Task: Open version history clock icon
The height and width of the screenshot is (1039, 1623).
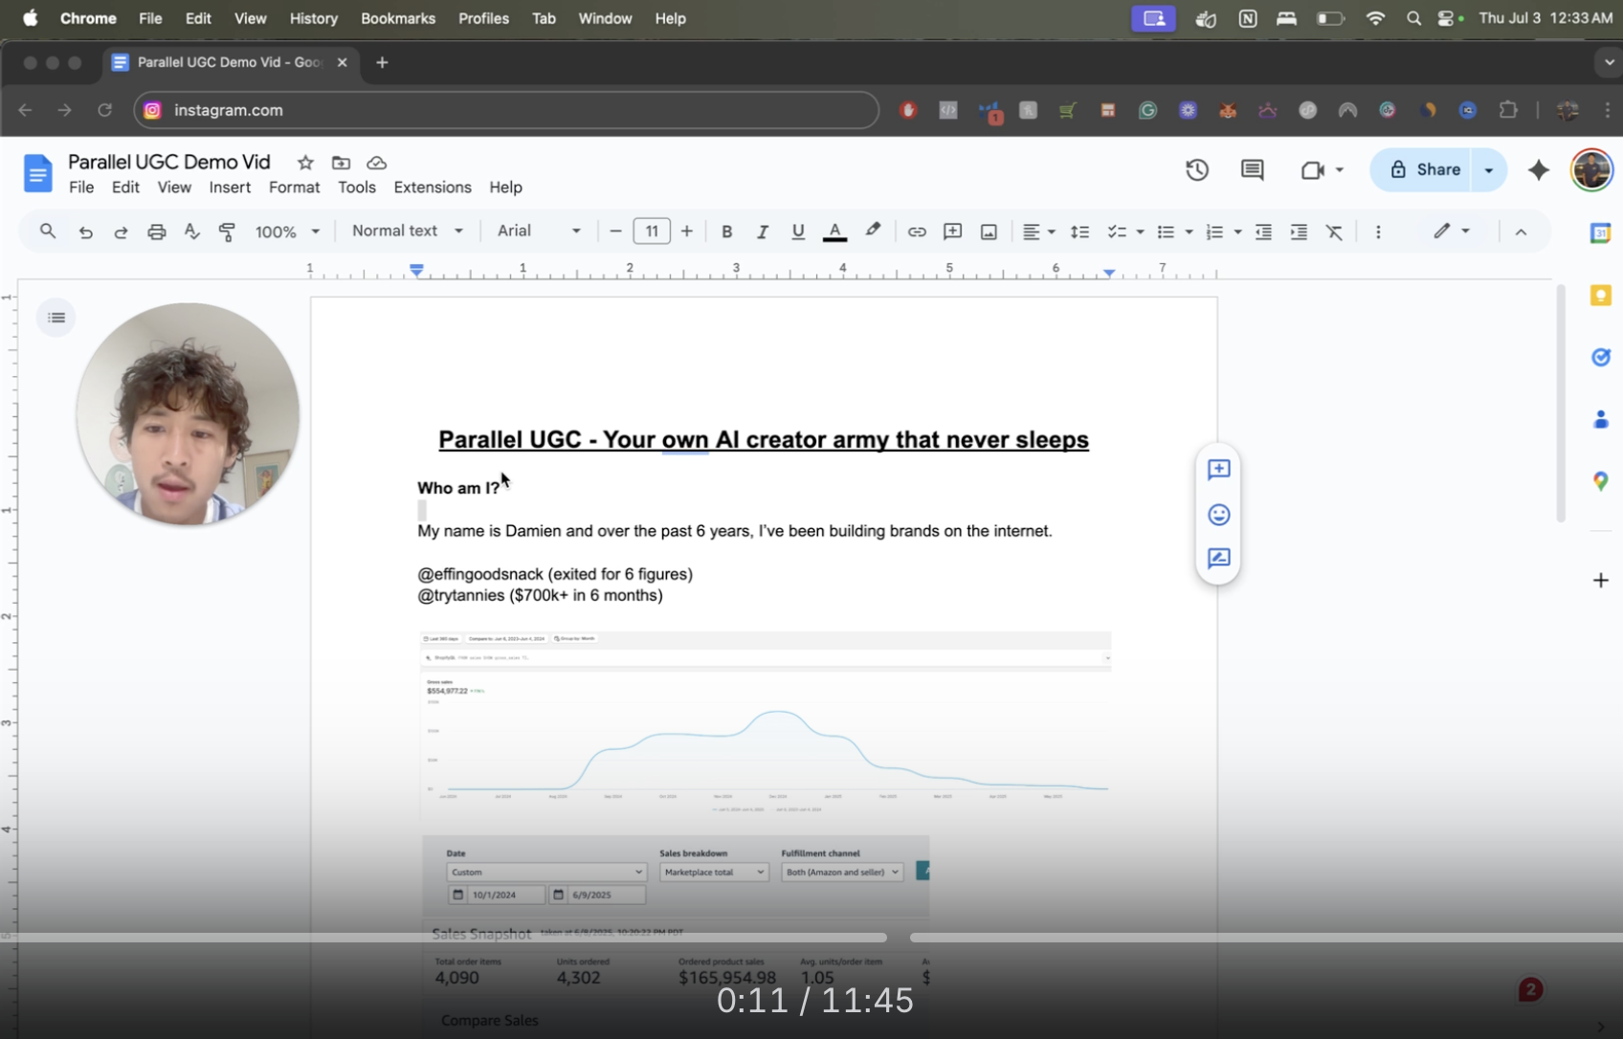Action: (1196, 170)
